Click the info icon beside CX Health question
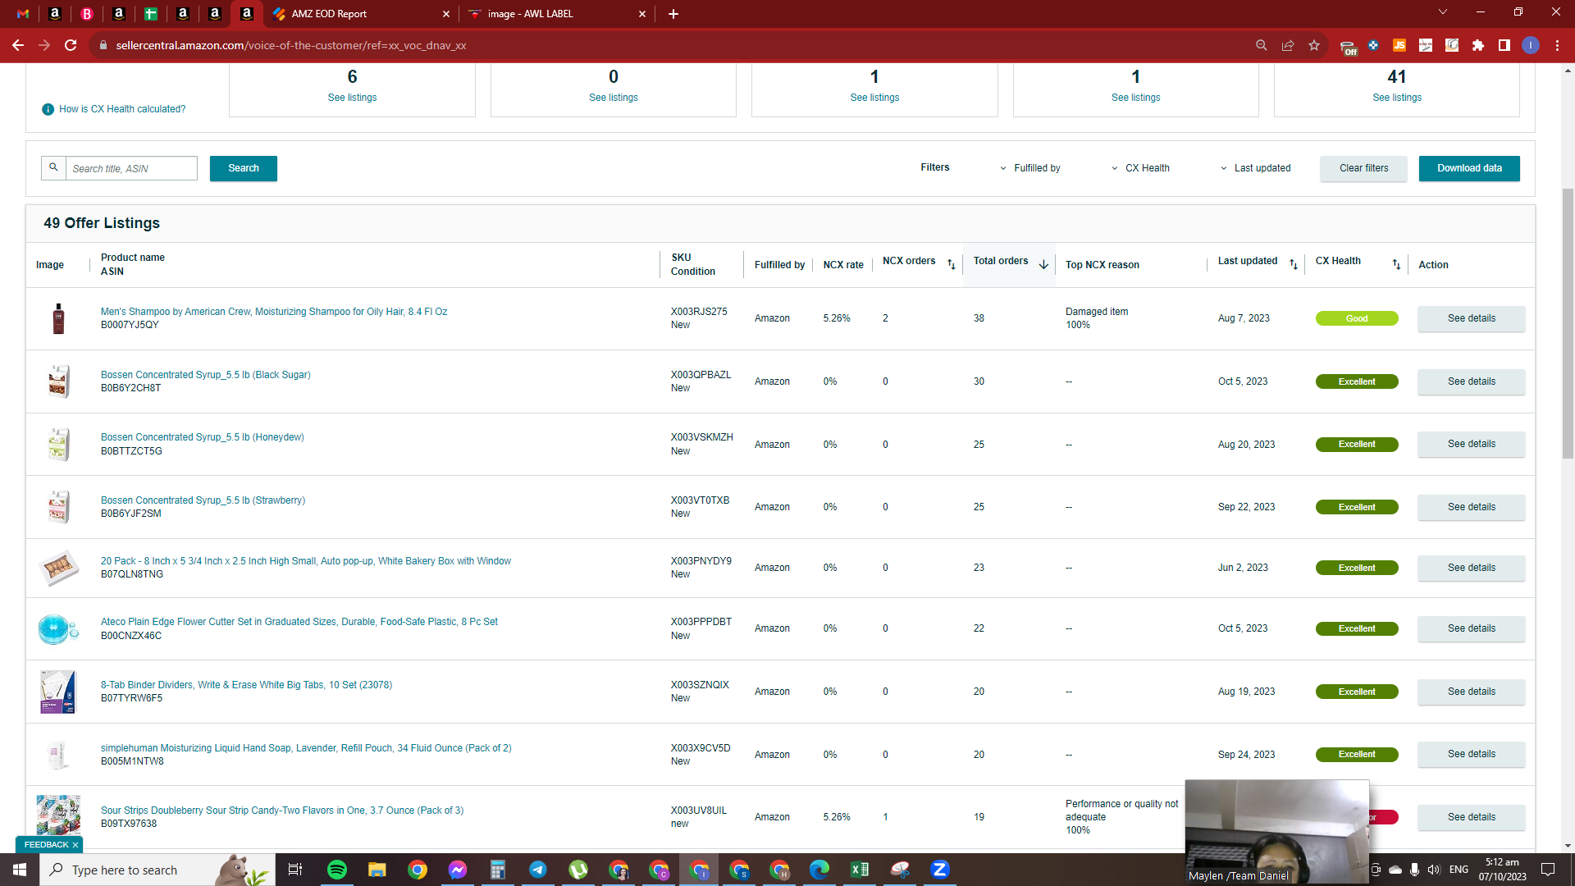Viewport: 1575px width, 886px height. (x=48, y=109)
